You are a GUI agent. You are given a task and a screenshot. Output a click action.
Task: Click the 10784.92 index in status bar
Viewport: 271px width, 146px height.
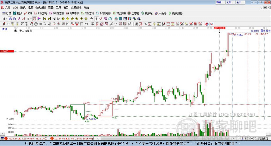(x=60, y=139)
